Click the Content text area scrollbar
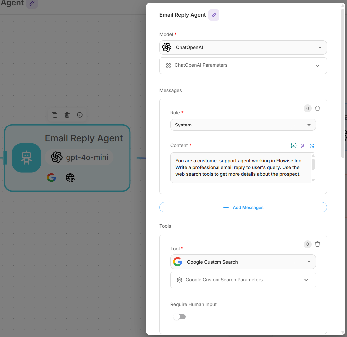 pos(313,165)
